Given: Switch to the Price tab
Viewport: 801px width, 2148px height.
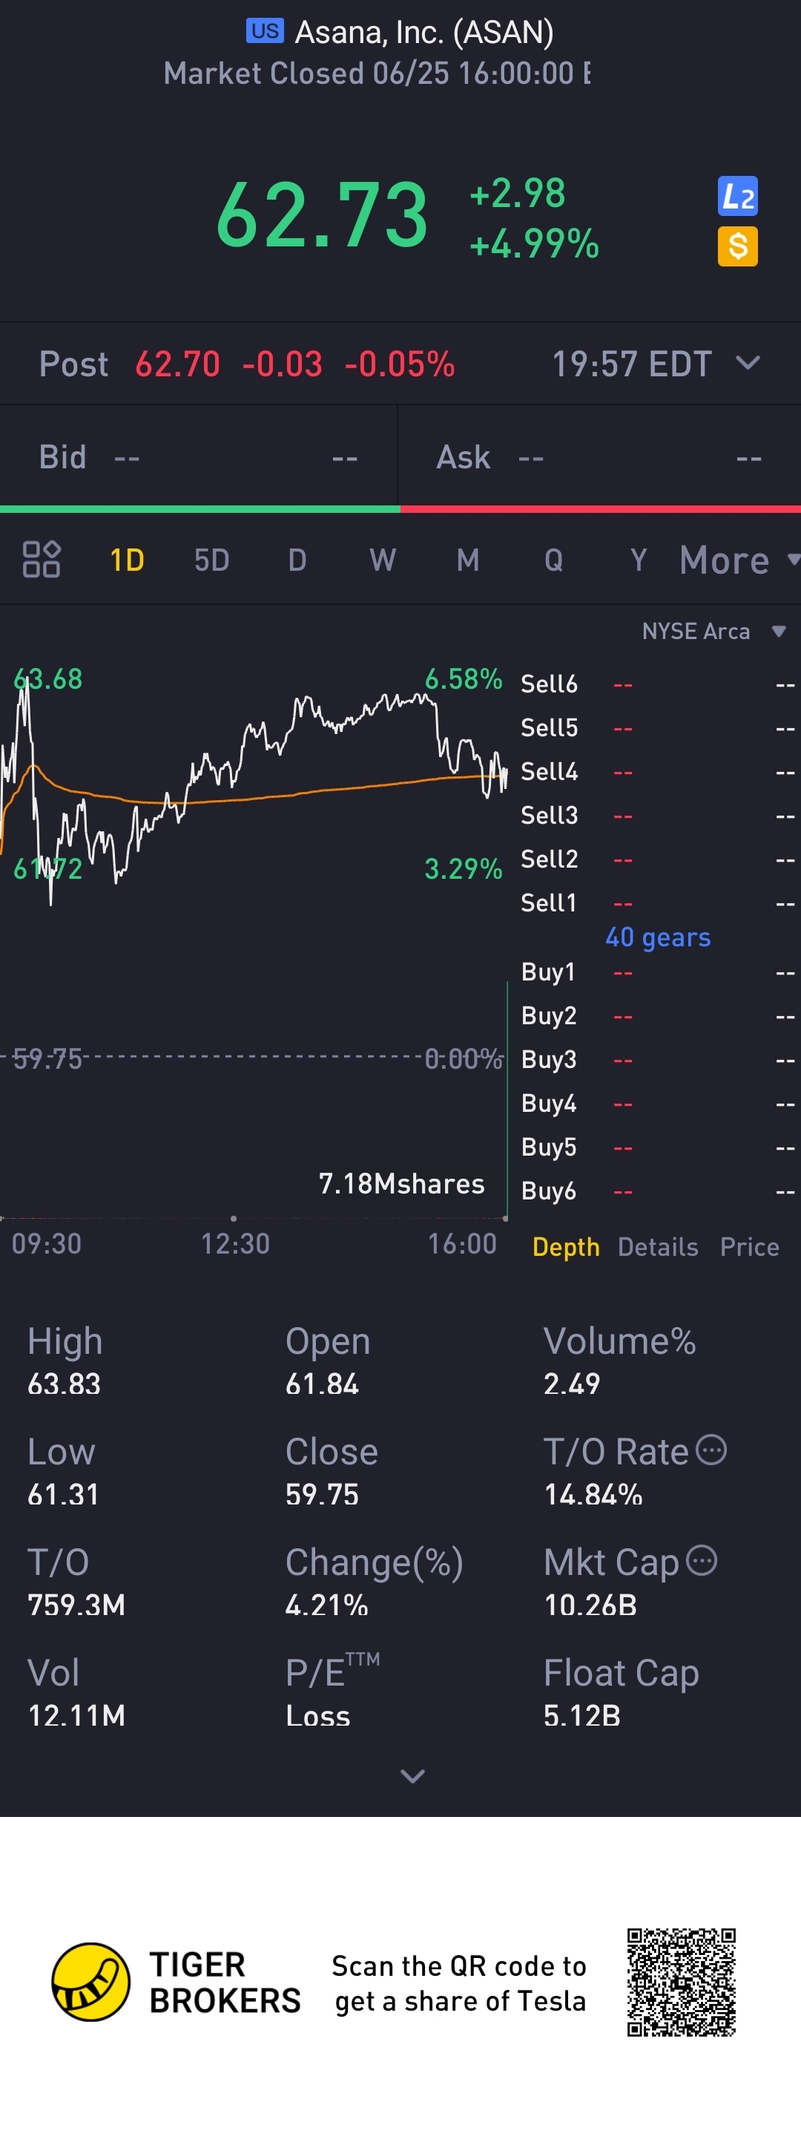Looking at the screenshot, I should point(748,1247).
